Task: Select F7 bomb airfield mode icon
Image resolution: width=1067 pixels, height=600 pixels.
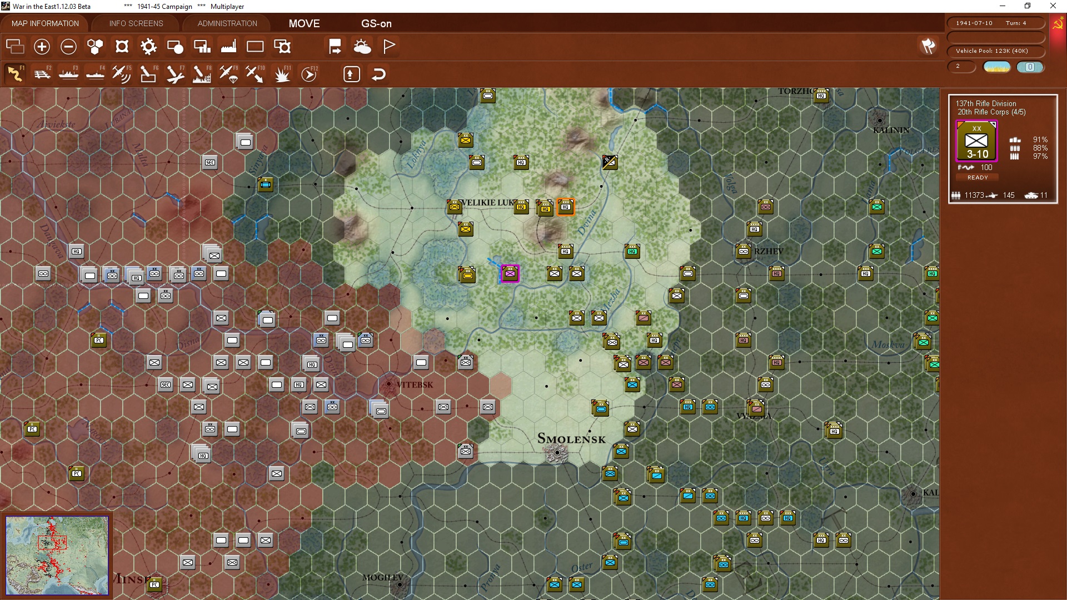Action: 175,74
